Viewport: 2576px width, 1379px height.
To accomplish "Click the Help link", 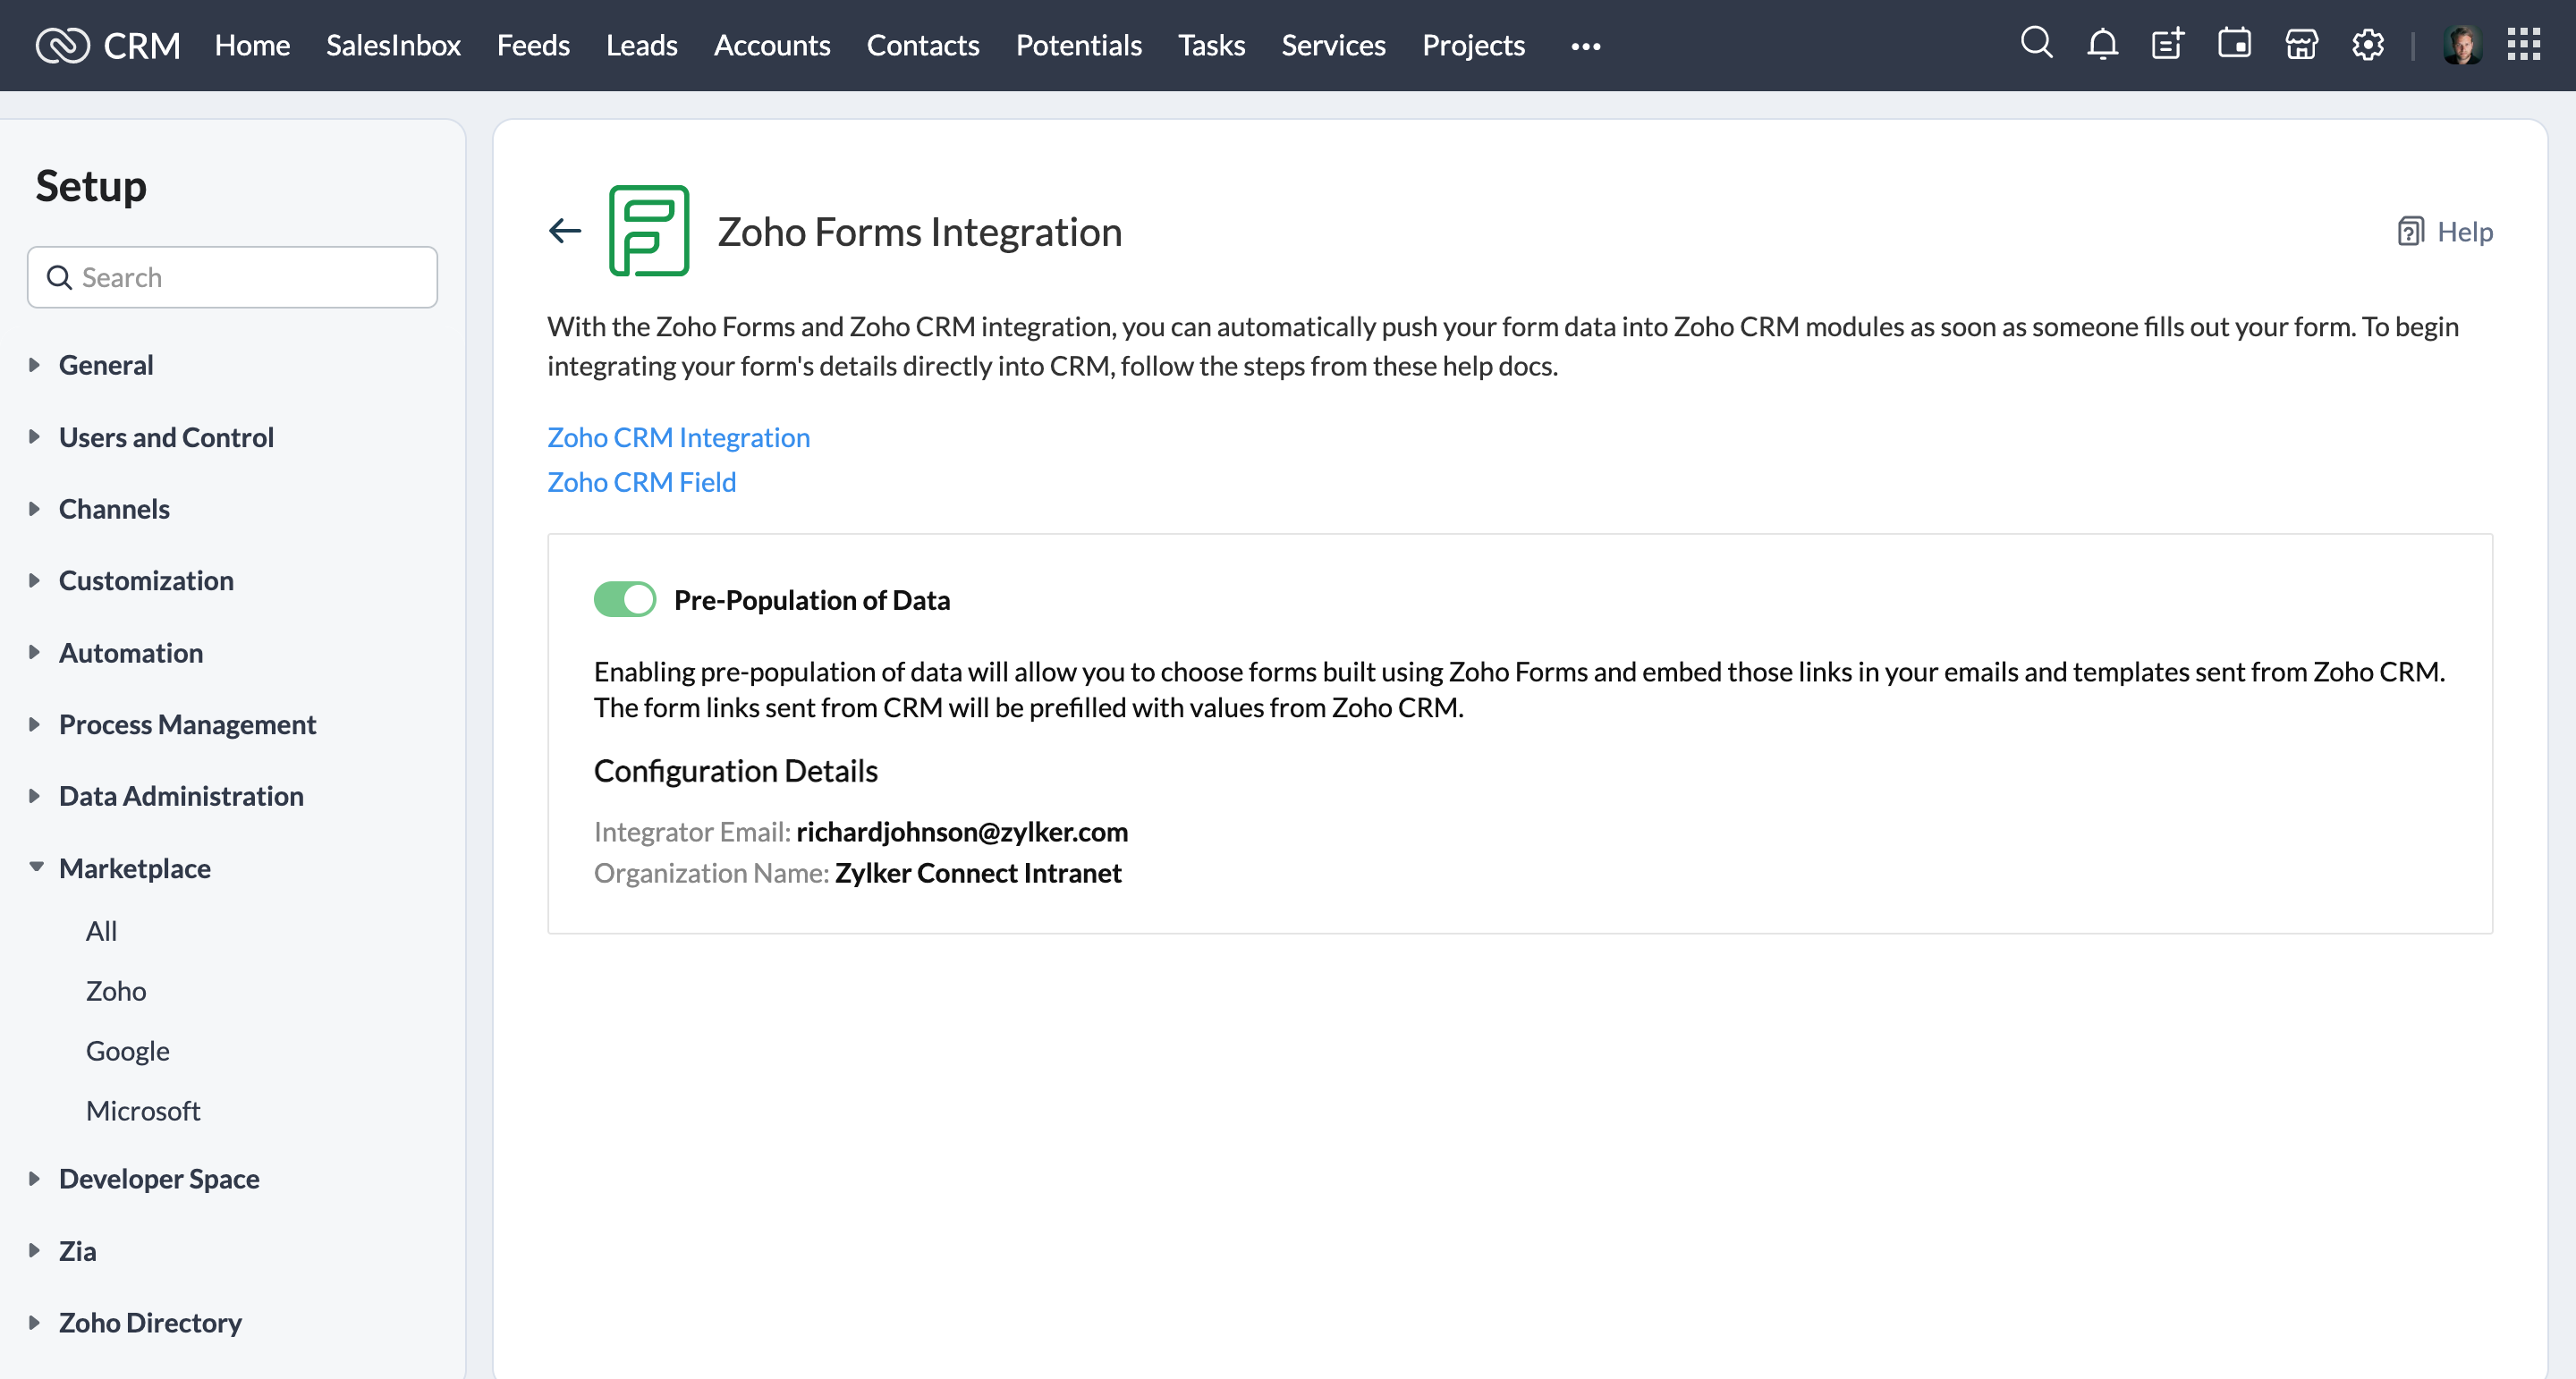I will (x=2445, y=231).
